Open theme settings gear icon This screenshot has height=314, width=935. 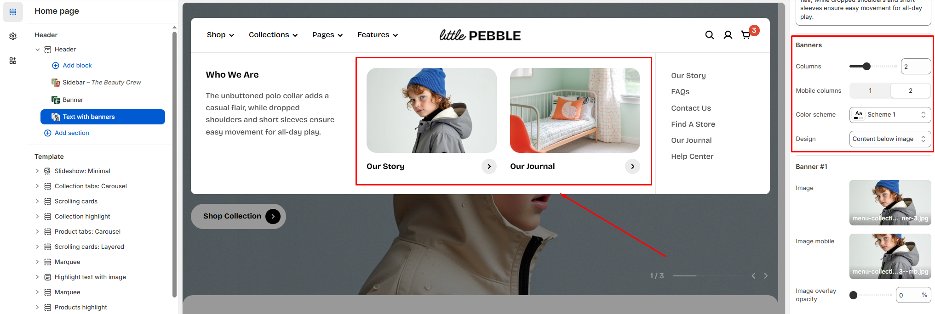click(x=13, y=36)
